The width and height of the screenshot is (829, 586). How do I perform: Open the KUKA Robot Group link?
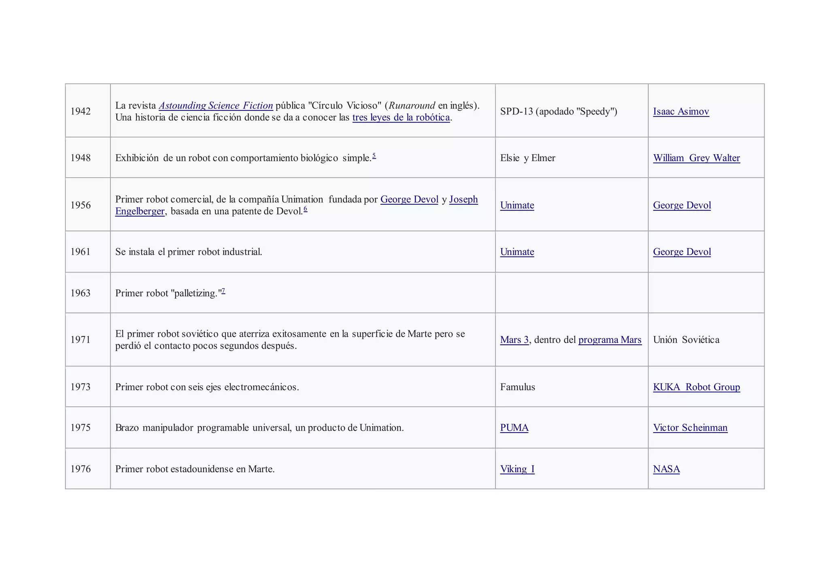click(x=696, y=387)
